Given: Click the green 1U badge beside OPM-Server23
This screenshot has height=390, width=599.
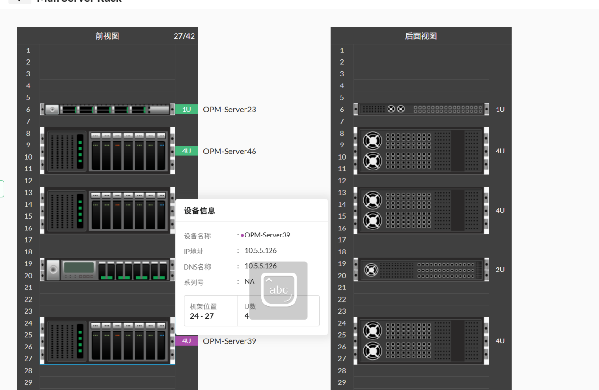Looking at the screenshot, I should pyautogui.click(x=186, y=109).
